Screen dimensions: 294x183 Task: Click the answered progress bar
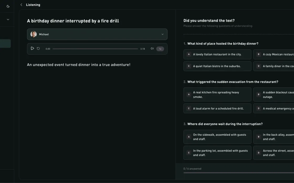239,173
